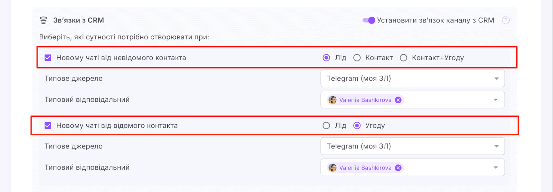Uncheck Новому чаті від відомого контакта checkbox

[x=48, y=126]
